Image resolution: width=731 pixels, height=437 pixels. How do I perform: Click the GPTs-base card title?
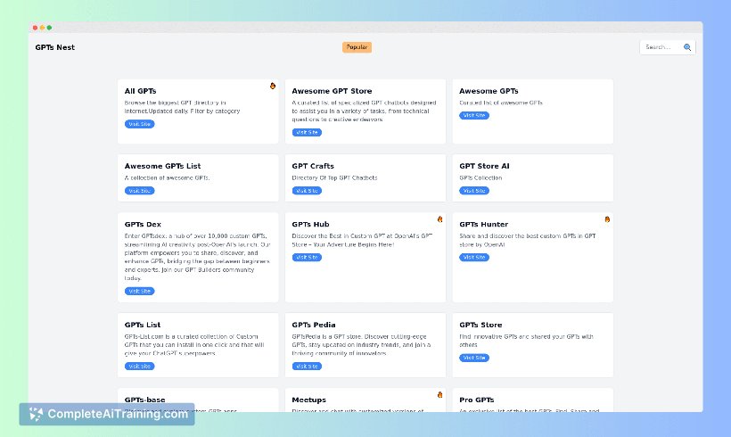tap(145, 400)
